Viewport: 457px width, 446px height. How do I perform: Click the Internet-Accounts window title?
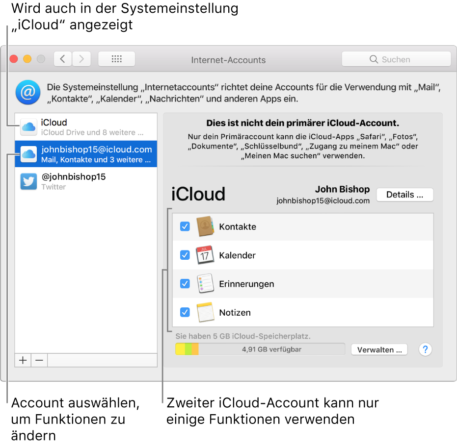click(228, 60)
